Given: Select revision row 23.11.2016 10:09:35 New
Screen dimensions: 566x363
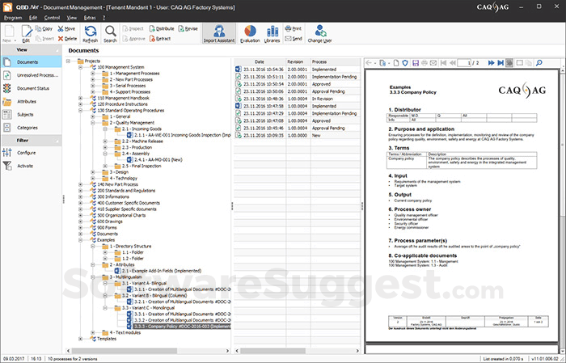Looking at the screenshot, I should [298, 135].
